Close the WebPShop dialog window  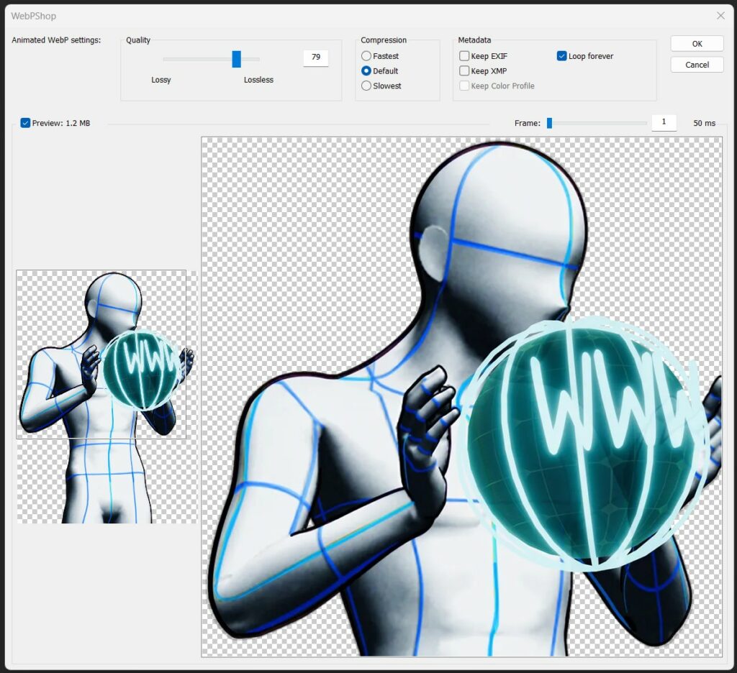720,15
